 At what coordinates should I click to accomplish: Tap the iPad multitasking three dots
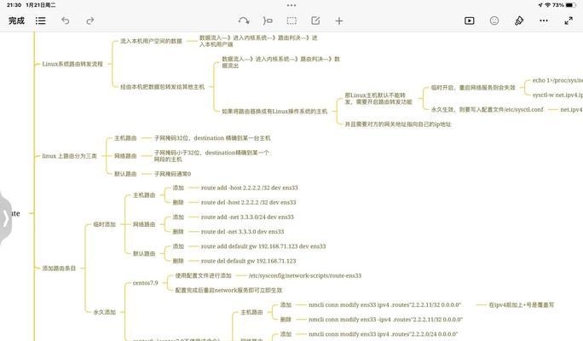[291, 5]
